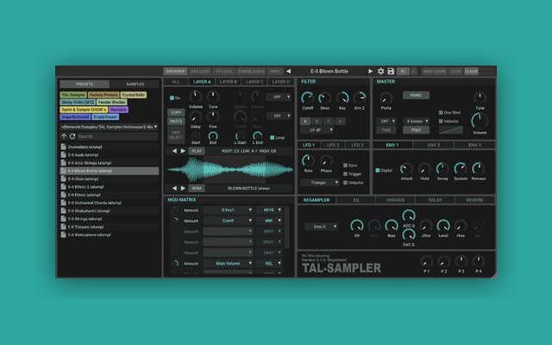Click the resampler ADC Q knob
The width and height of the screenshot is (552, 345).
[x=409, y=216]
